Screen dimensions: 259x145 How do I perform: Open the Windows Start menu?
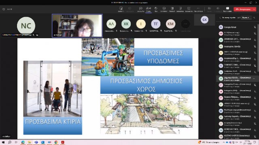(x=3, y=142)
